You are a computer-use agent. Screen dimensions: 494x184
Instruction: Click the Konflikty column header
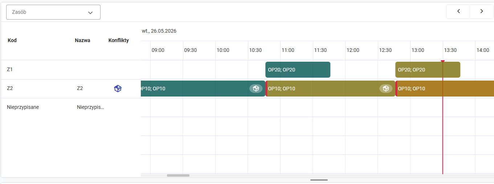(x=119, y=40)
